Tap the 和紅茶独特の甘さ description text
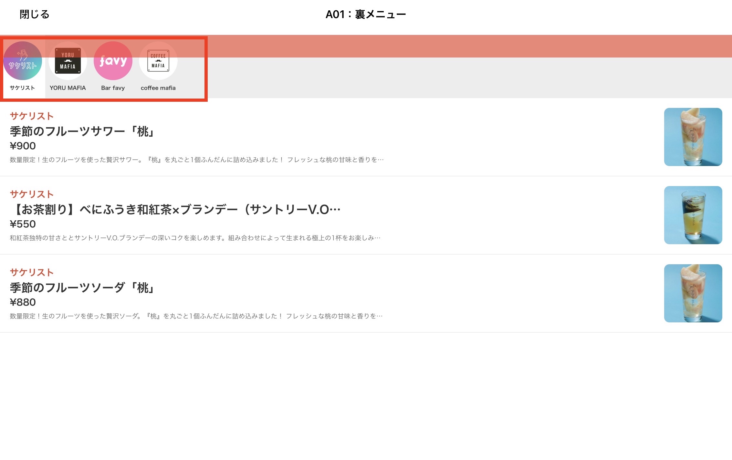This screenshot has width=732, height=460. [195, 238]
